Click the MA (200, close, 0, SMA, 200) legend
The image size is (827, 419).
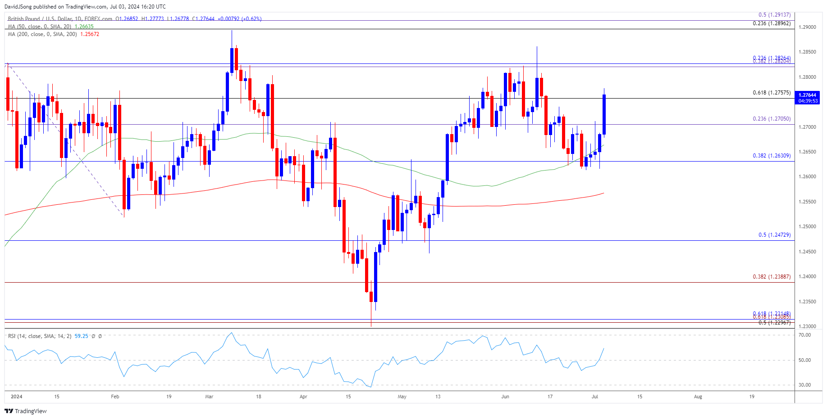pos(42,34)
